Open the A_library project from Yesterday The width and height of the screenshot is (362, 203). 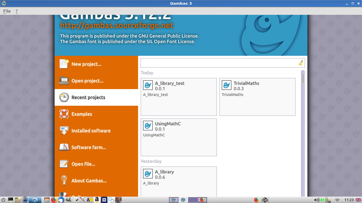178,181
